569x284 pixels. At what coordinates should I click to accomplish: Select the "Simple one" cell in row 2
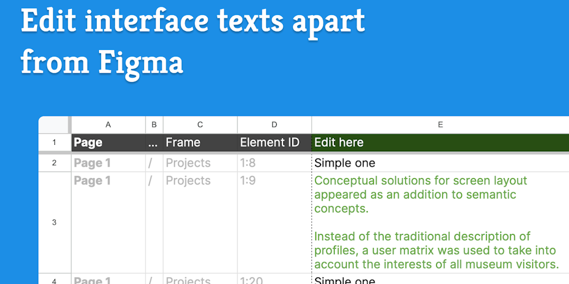click(x=440, y=163)
